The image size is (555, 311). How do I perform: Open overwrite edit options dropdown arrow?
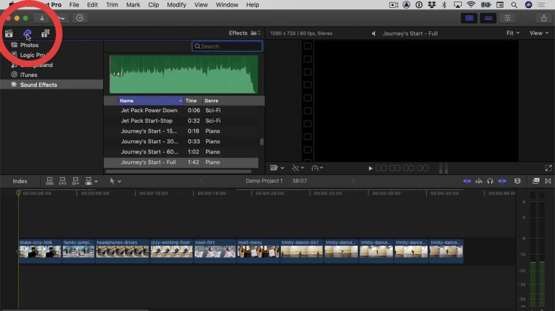click(x=96, y=182)
